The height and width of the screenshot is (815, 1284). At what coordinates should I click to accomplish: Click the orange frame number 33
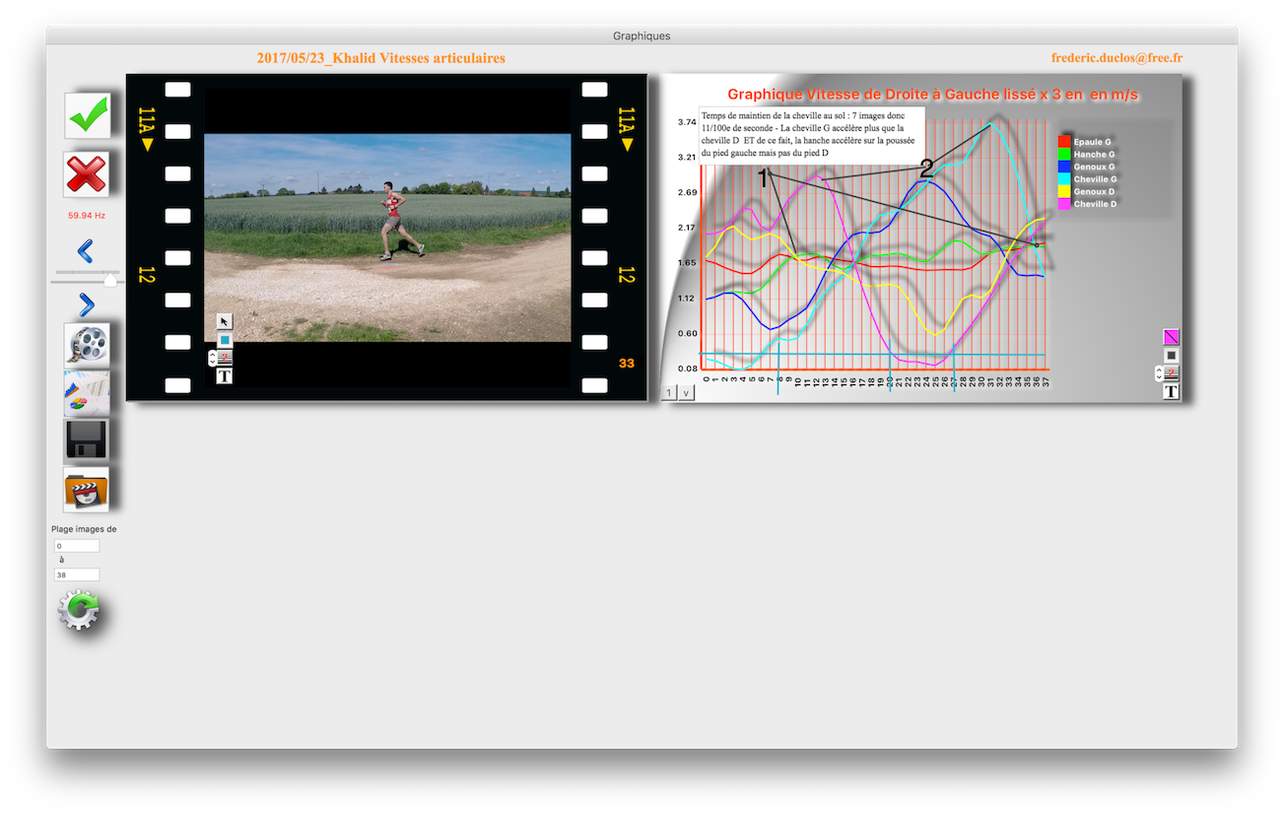(x=627, y=364)
